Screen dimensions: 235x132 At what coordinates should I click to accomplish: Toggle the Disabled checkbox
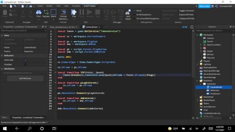[x=25, y=65]
